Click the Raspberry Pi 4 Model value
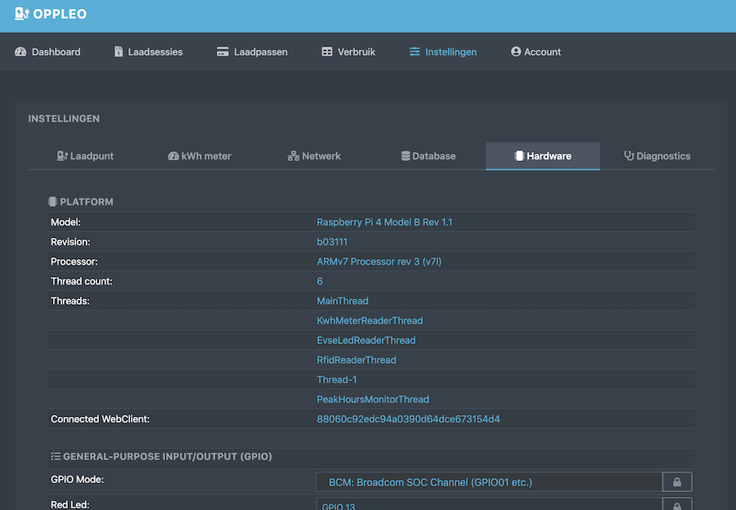The image size is (736, 510). [384, 222]
